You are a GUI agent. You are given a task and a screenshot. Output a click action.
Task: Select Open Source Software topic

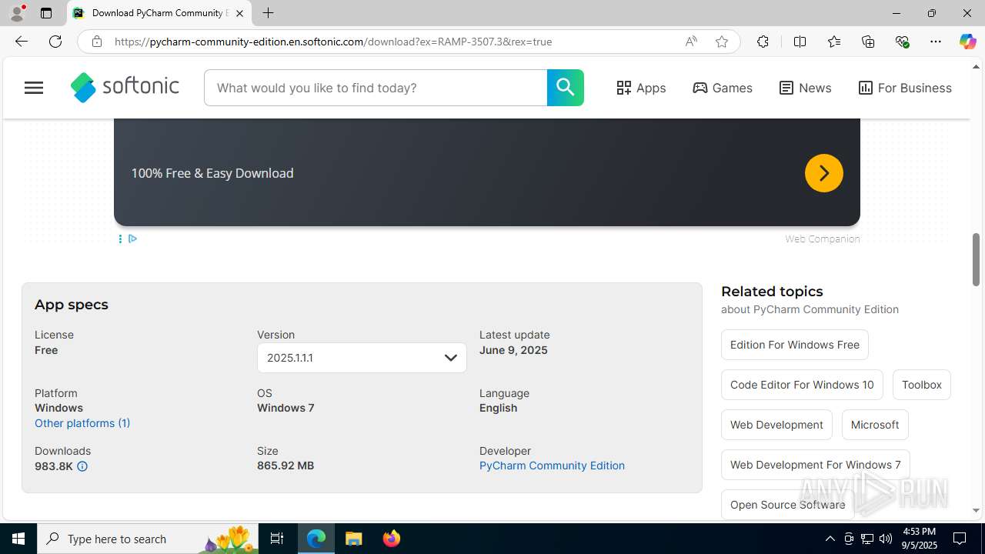pos(787,505)
